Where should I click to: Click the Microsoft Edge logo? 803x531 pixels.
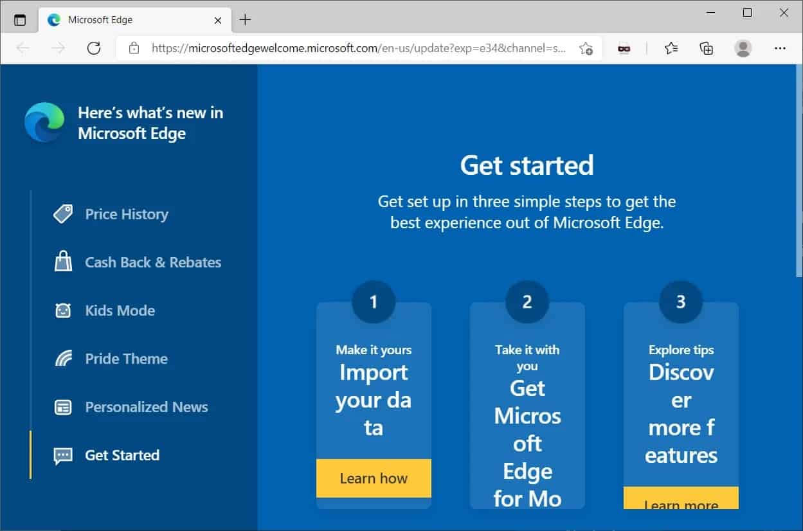click(x=44, y=122)
